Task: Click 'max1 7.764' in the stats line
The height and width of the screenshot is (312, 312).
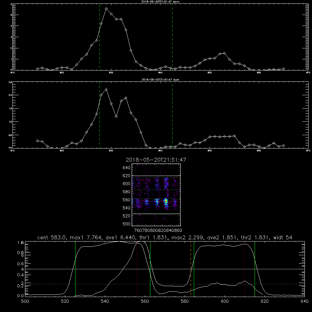Action: (85, 237)
